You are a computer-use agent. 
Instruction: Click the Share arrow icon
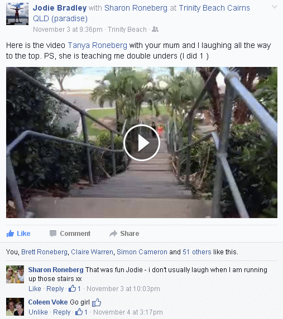[113, 234]
